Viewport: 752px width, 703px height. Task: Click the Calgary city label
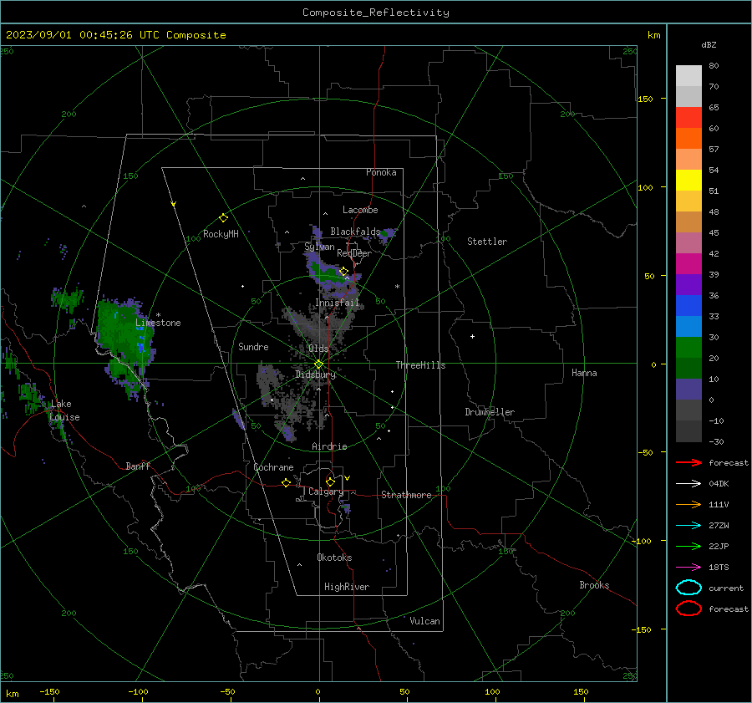(326, 492)
